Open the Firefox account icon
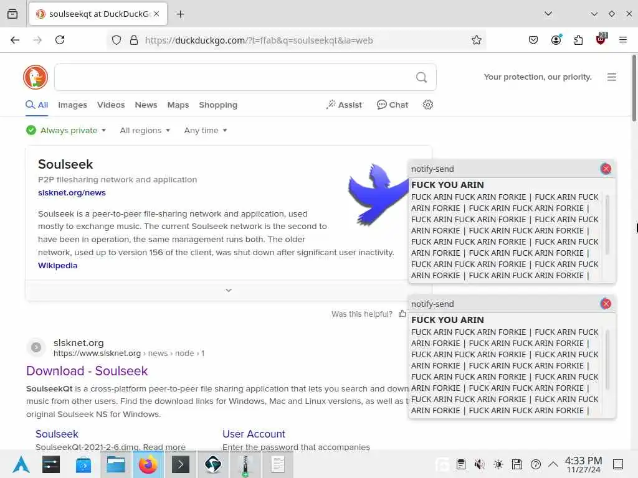 tap(556, 40)
